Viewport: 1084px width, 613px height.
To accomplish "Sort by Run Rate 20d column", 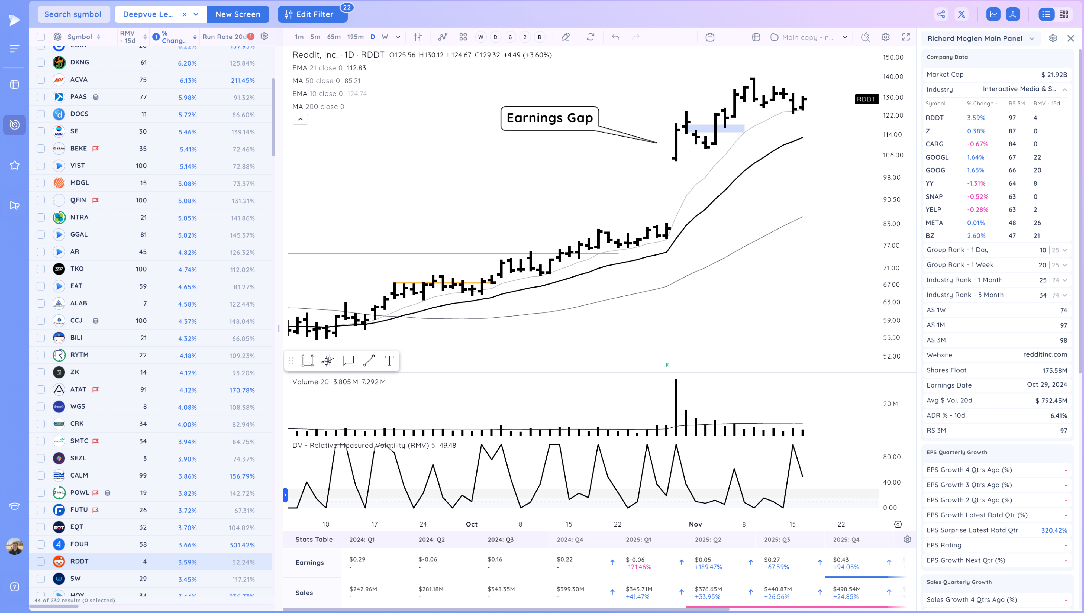I will click(224, 37).
